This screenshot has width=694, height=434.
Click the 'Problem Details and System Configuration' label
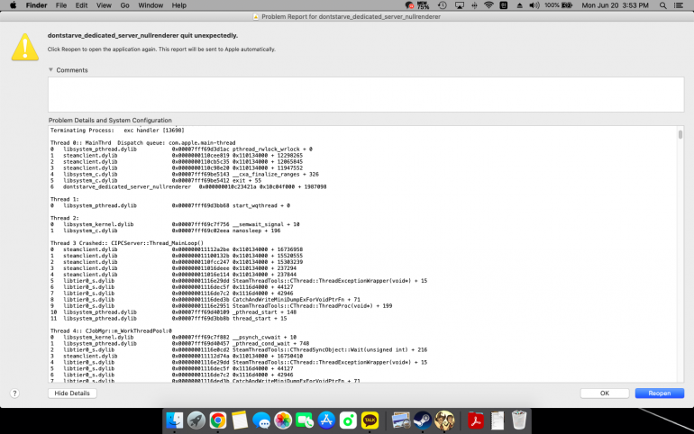pos(110,121)
